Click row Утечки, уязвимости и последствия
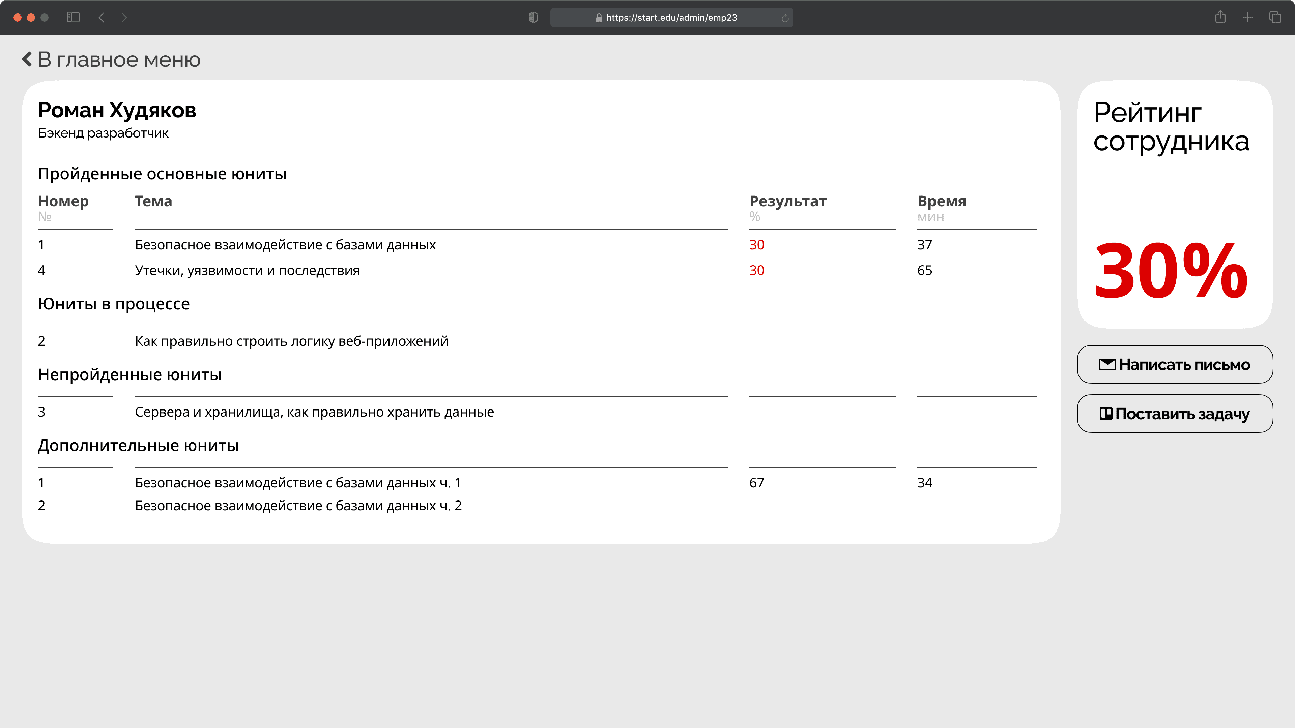The image size is (1295, 728). (537, 270)
